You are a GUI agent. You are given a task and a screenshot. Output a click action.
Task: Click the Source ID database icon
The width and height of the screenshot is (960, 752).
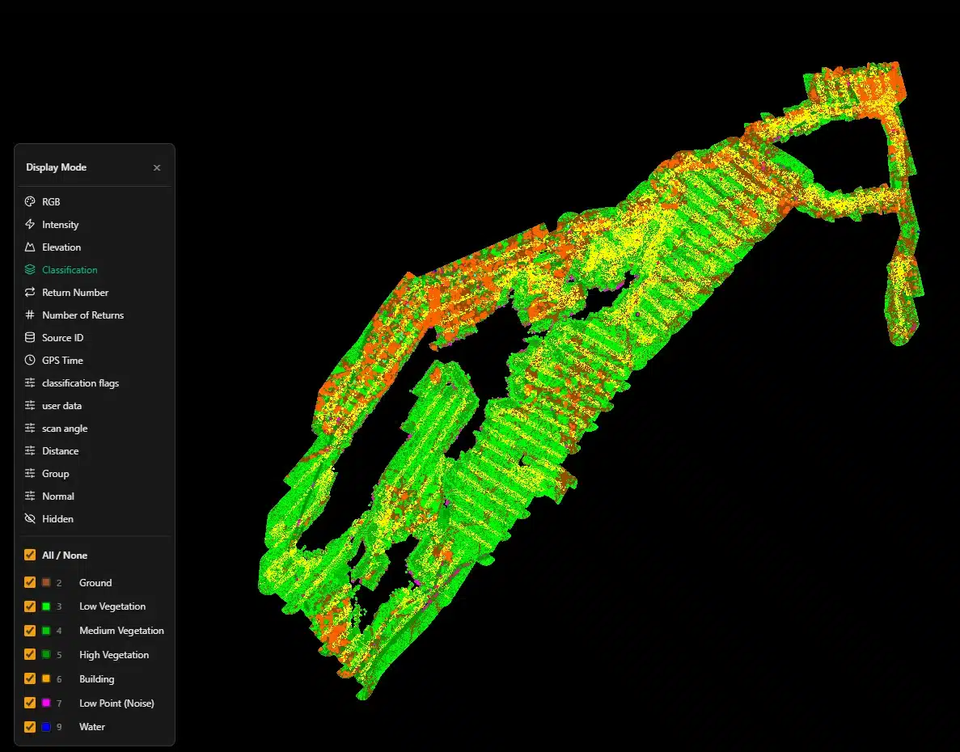point(29,337)
